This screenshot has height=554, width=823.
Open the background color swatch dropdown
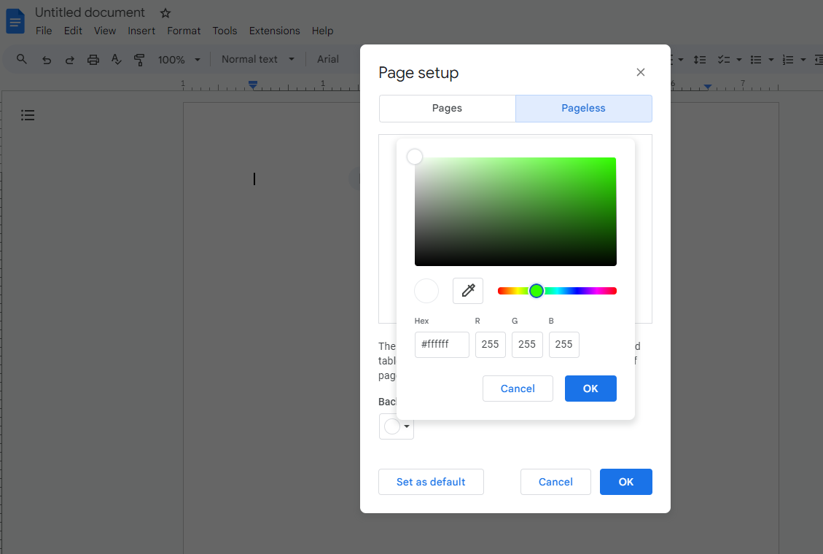pyautogui.click(x=397, y=426)
